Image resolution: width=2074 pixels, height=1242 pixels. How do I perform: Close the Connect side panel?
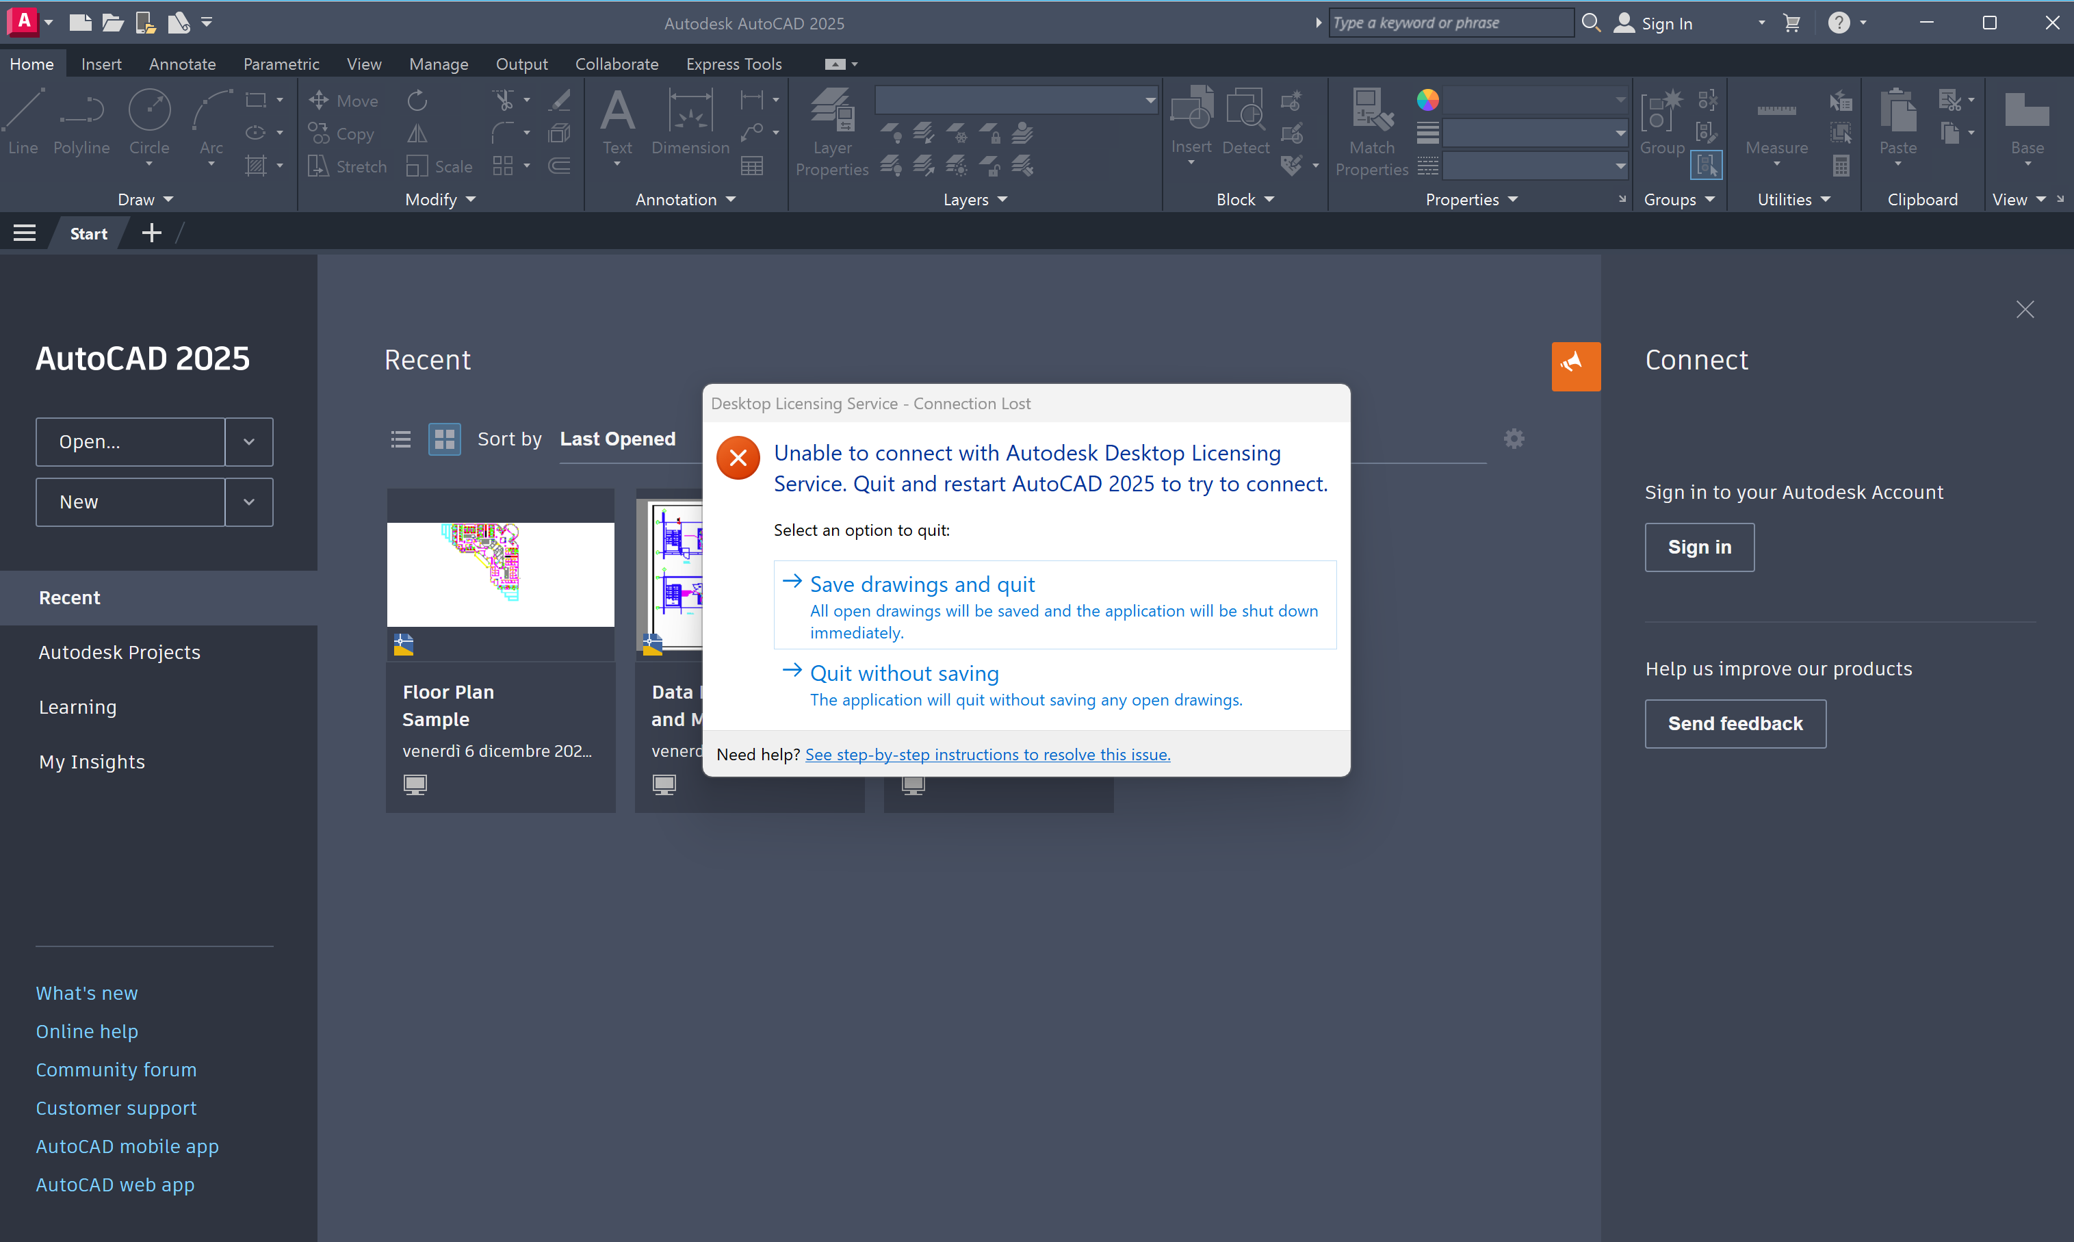pos(2025,310)
